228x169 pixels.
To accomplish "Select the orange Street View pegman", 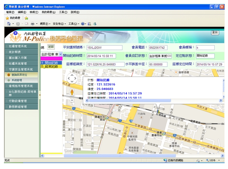I will click(x=72, y=92).
